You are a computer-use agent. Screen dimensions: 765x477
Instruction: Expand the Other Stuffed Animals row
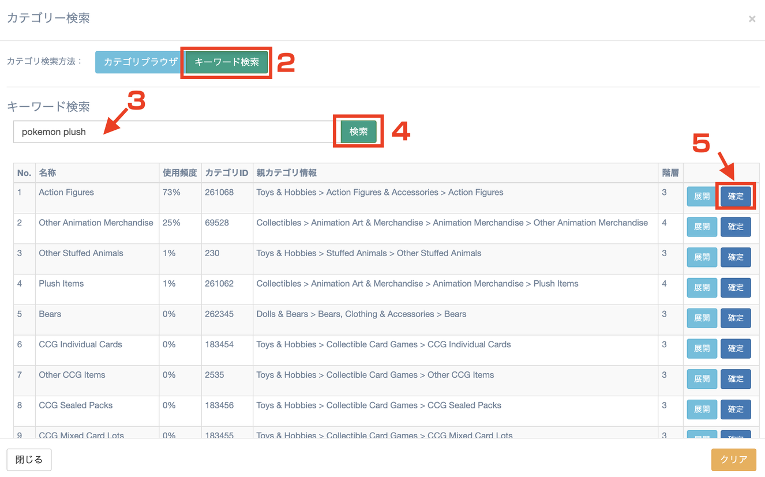pyautogui.click(x=702, y=257)
